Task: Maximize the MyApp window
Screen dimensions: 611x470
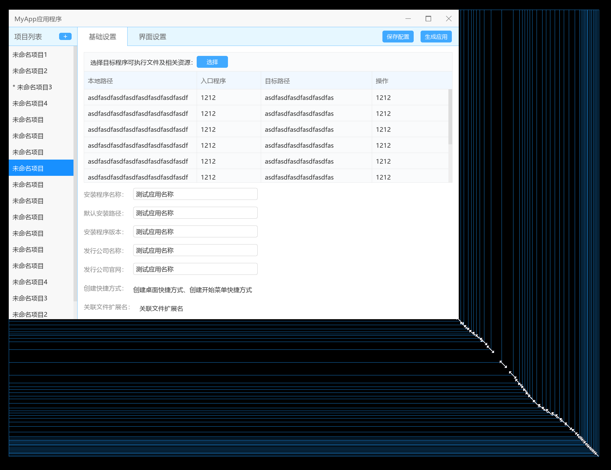Action: click(x=428, y=19)
